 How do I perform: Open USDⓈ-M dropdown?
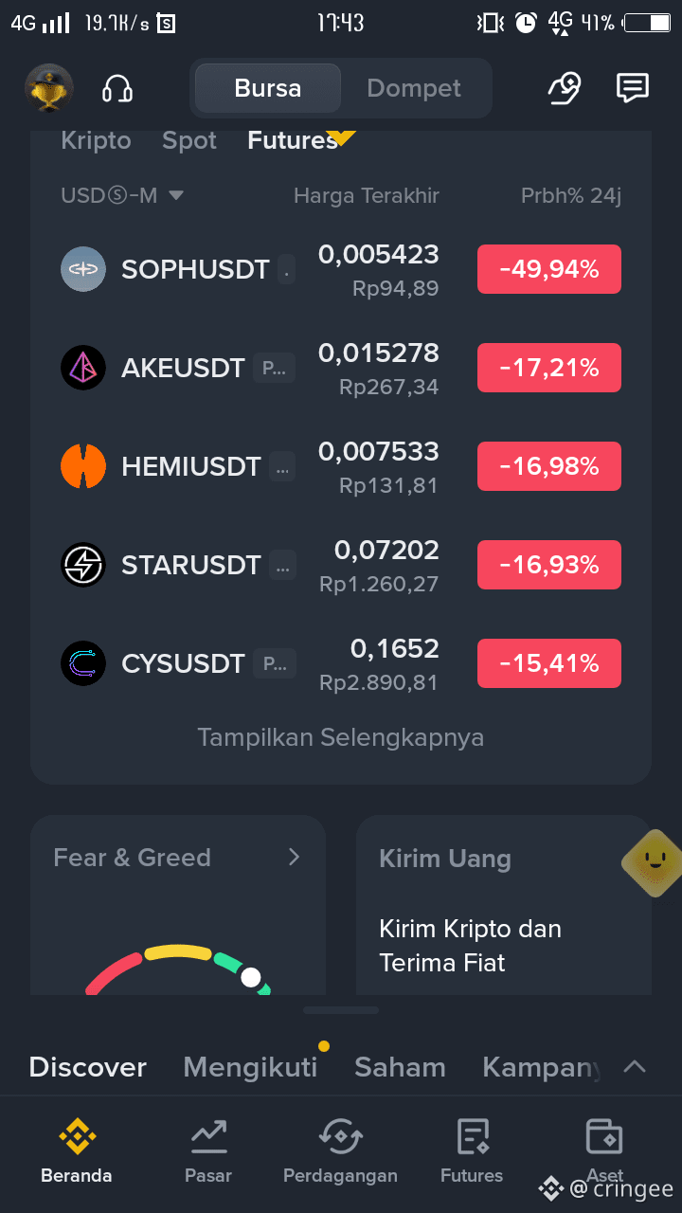click(122, 195)
